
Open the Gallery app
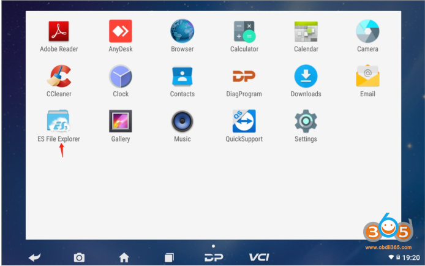121,121
